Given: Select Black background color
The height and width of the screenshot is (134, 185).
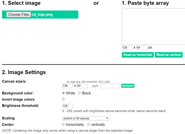Looking at the screenshot, I should 80,93.
